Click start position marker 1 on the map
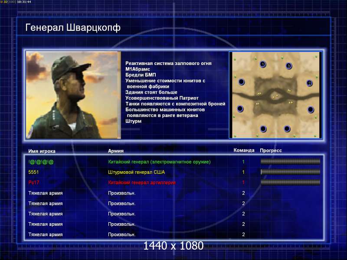Viewport: 347px width, 260px height. (x=263, y=64)
